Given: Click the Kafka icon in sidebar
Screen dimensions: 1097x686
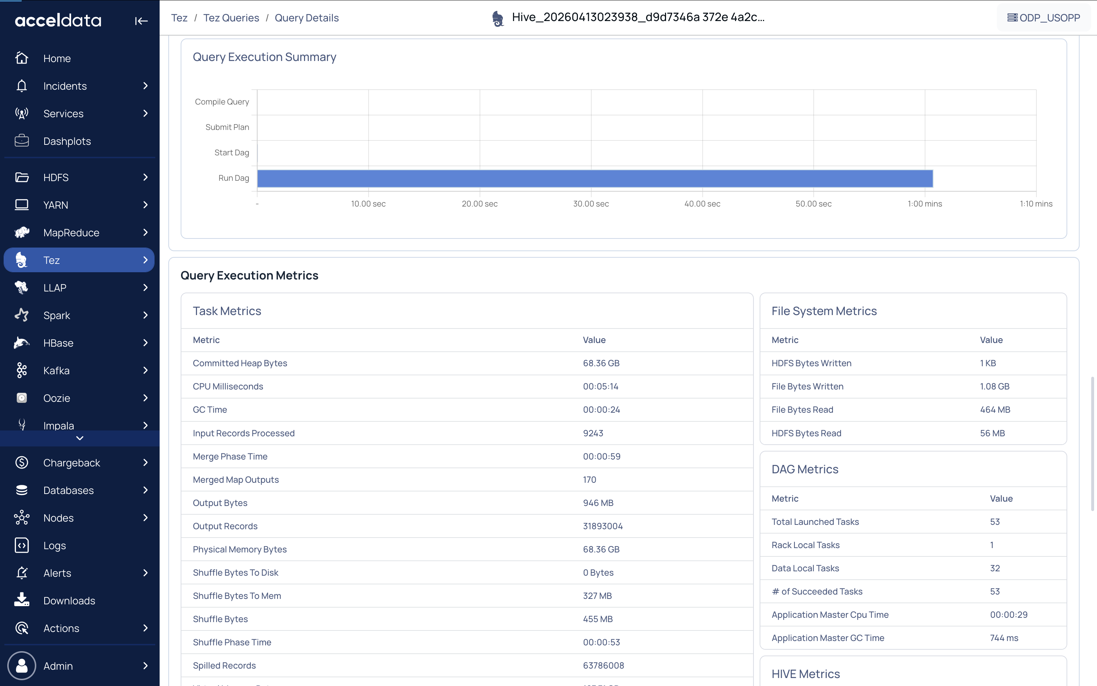Looking at the screenshot, I should click(22, 371).
